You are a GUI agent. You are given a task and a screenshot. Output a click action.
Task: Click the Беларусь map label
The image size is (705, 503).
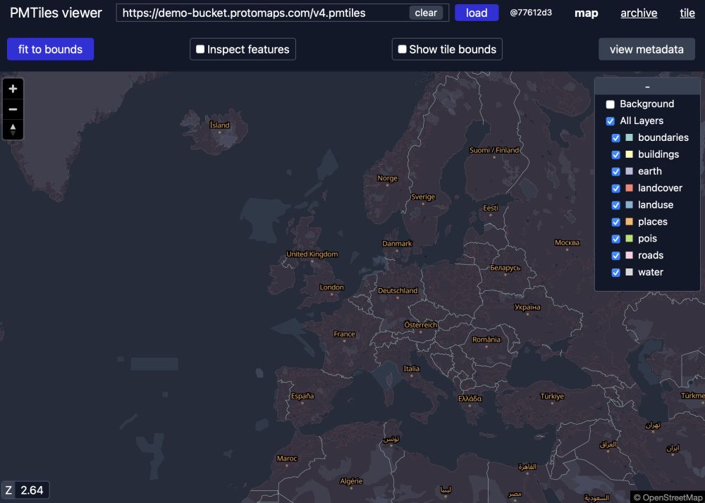[x=505, y=268]
